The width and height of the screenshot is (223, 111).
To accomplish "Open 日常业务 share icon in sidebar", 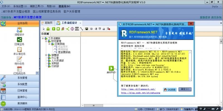I will [x=20, y=40].
